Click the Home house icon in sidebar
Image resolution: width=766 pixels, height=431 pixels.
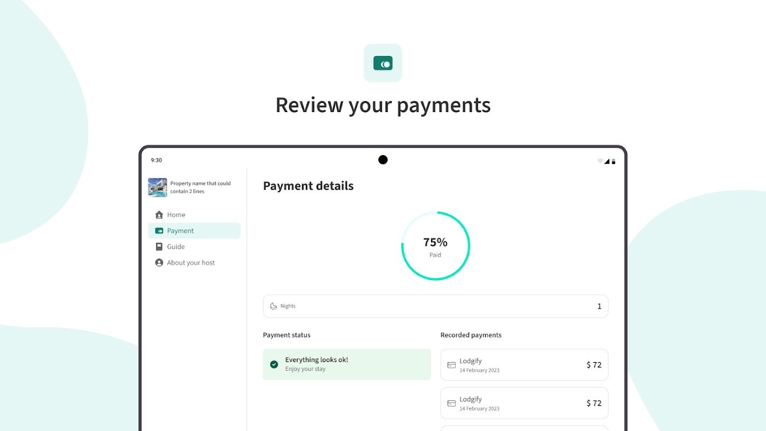159,214
